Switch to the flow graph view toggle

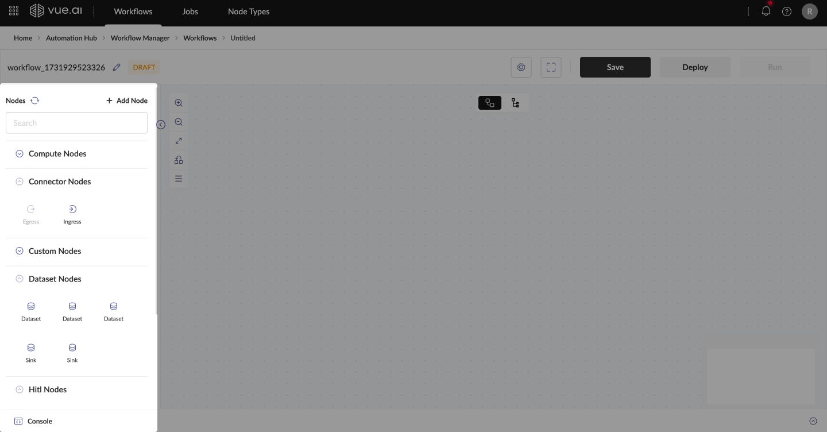(x=490, y=103)
